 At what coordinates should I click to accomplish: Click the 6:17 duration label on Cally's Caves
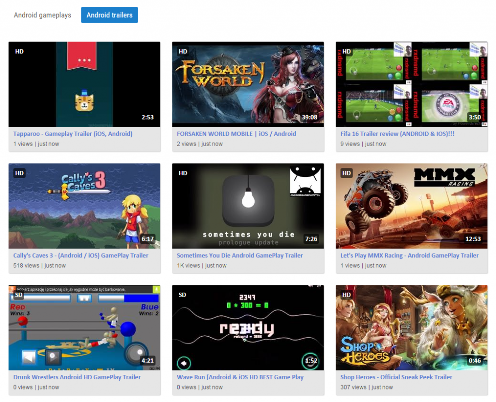click(x=147, y=239)
